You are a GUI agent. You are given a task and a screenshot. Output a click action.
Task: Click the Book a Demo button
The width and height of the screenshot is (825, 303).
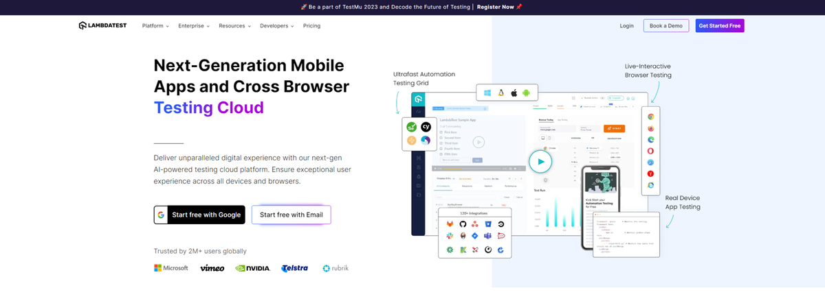click(665, 26)
